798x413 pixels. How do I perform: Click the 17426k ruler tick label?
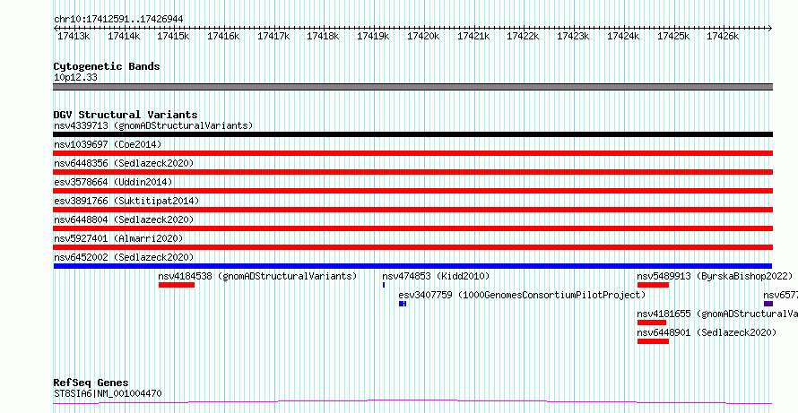tap(723, 36)
